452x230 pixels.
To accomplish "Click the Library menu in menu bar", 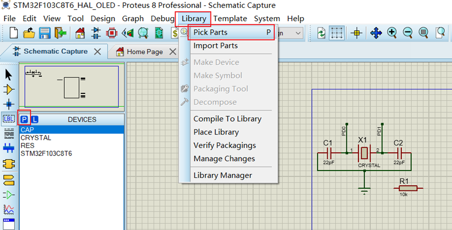I will [194, 19].
